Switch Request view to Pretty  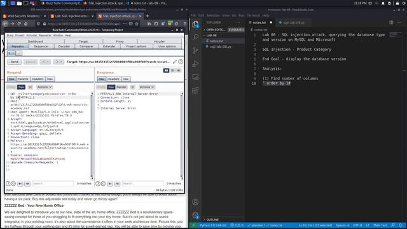pyautogui.click(x=11, y=87)
